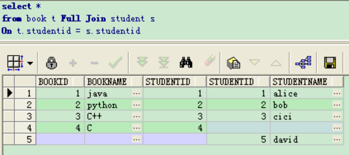Select row 5 by its row number
The width and height of the screenshot is (349, 155).
[x=25, y=139]
